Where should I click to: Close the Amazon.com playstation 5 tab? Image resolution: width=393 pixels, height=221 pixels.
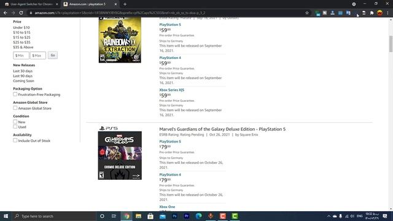[x=115, y=4]
